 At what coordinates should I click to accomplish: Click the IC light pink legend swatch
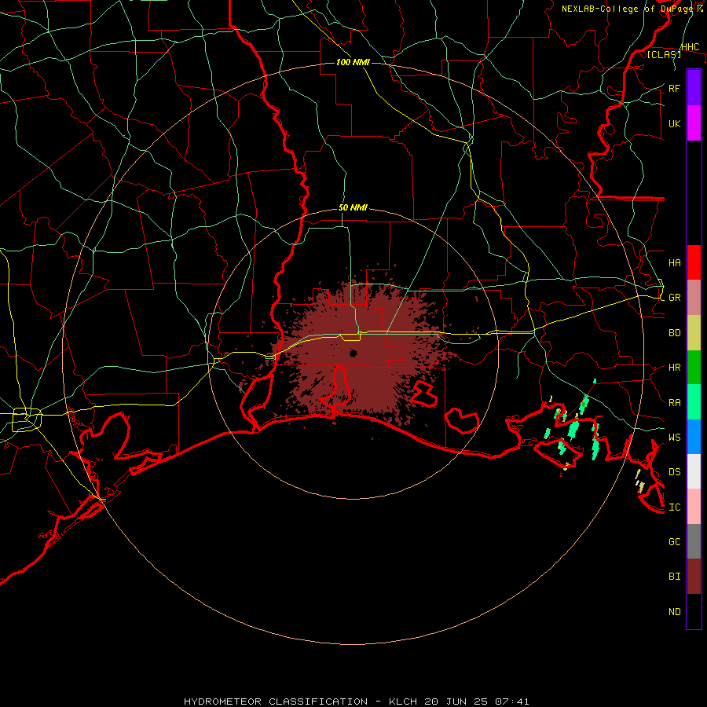coord(694,507)
